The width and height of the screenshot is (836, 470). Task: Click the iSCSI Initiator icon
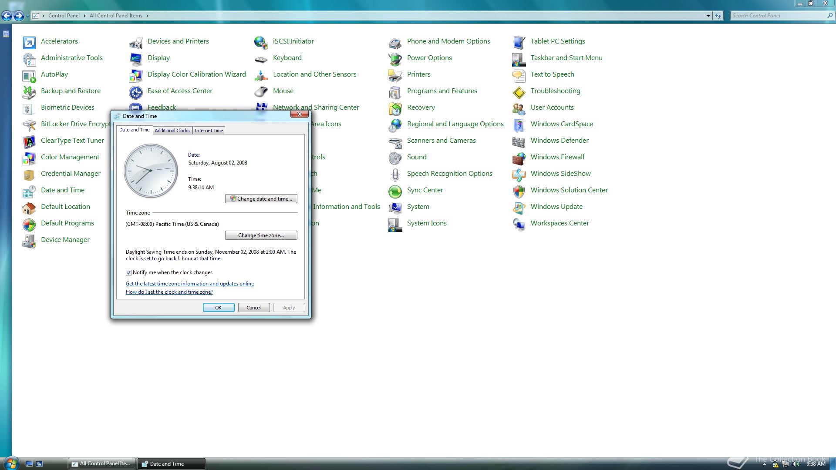pos(261,42)
